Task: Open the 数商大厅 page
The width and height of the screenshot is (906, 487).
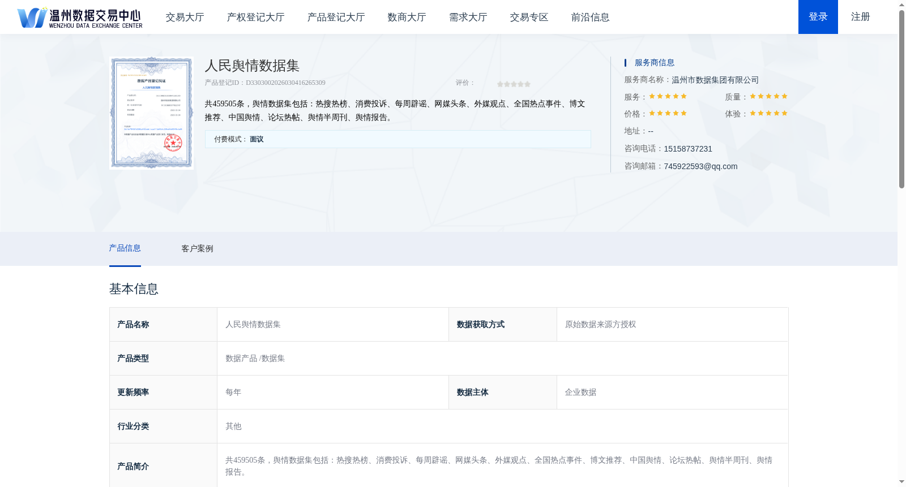Action: [x=407, y=18]
